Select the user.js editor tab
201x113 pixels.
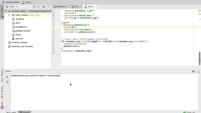pos(90,7)
